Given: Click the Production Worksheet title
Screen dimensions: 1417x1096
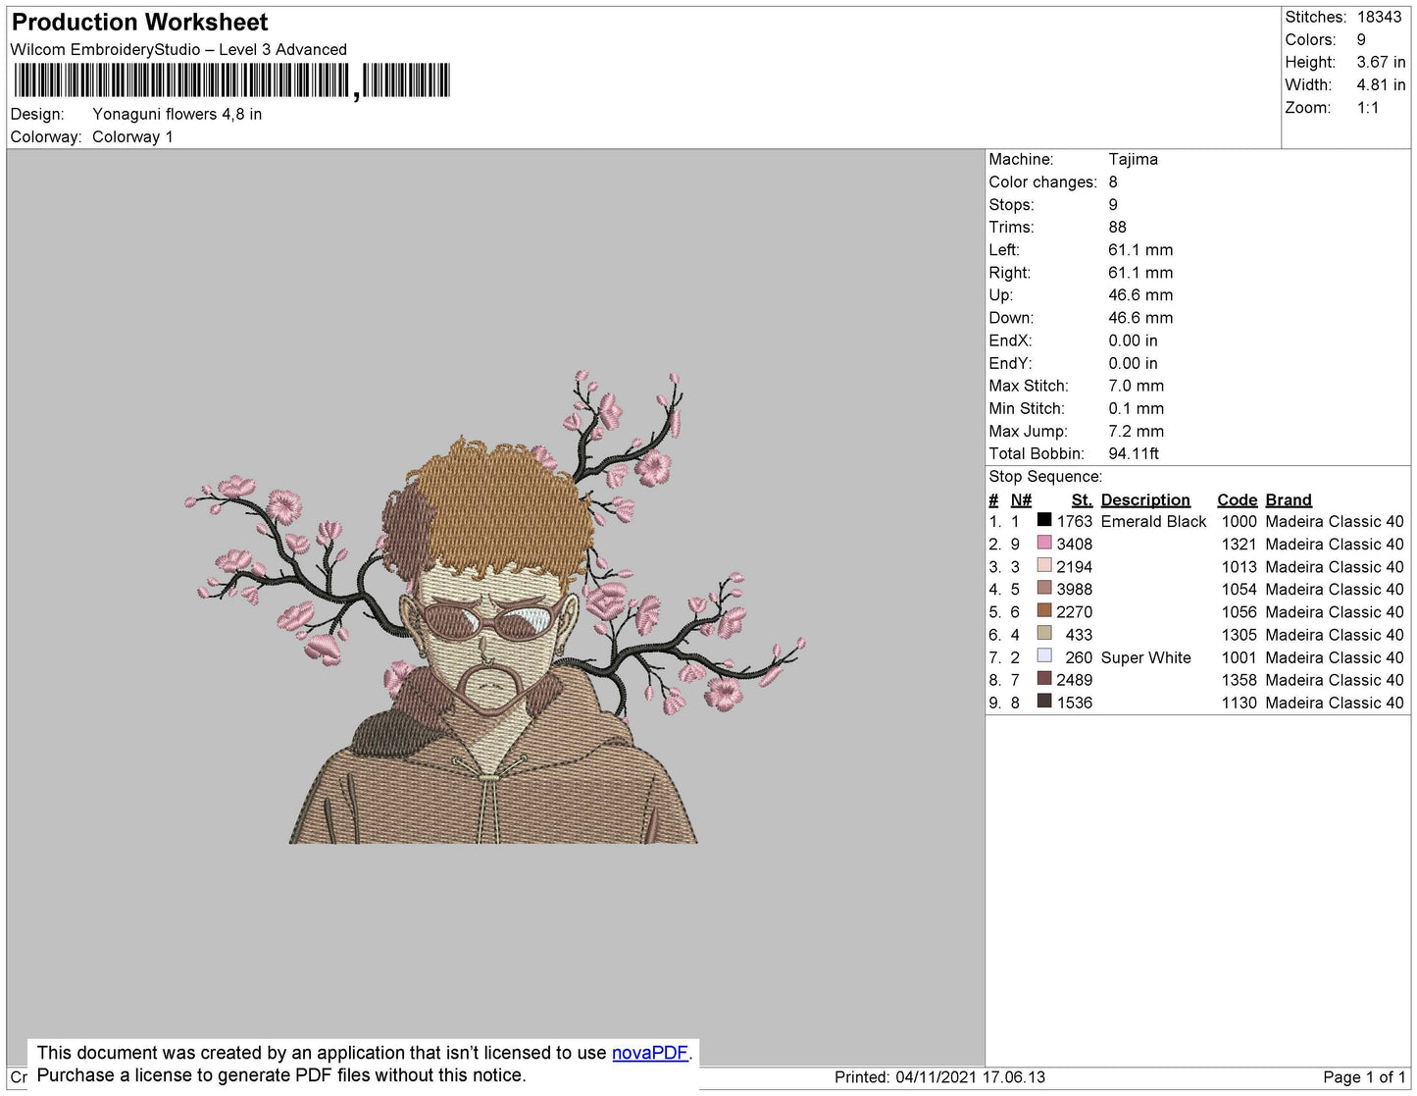Looking at the screenshot, I should point(140,23).
